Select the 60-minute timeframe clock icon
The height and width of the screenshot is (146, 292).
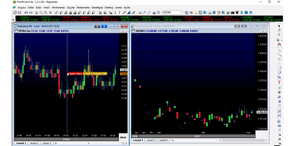75,13
